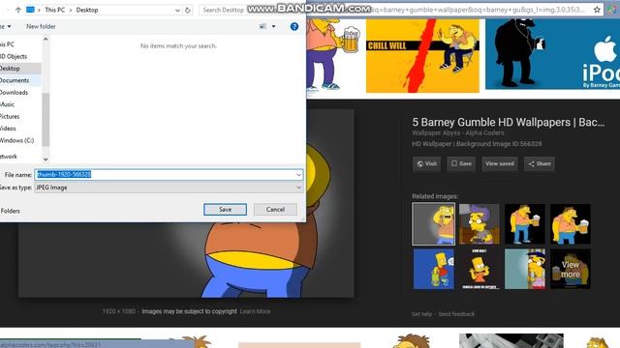Image resolution: width=620 pixels, height=348 pixels.
Task: Bookmark page with star icon in browser
Action: [x=597, y=10]
